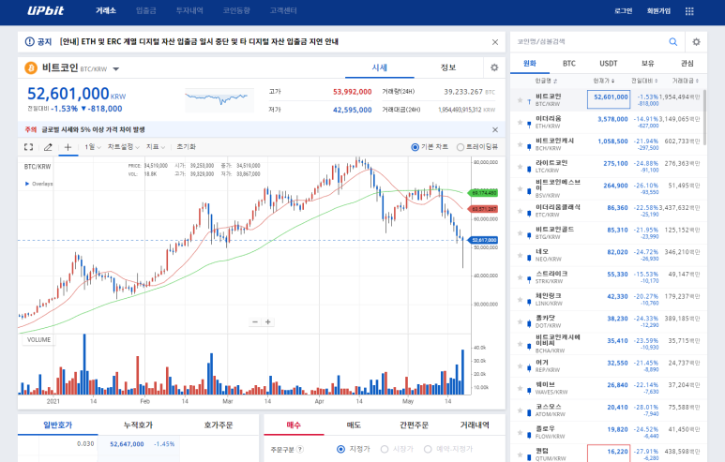Select the crosshair cursor tool
Screen dimensions: 725x462
tap(68, 147)
